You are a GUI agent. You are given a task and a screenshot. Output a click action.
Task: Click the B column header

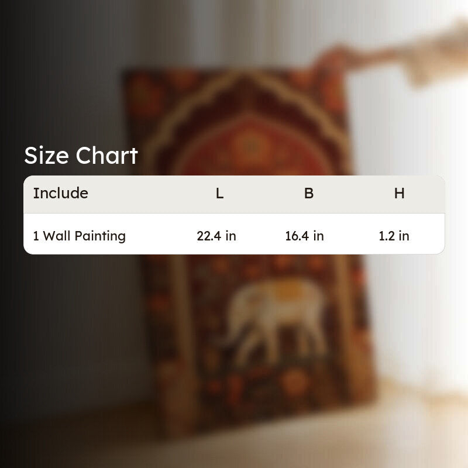309,194
